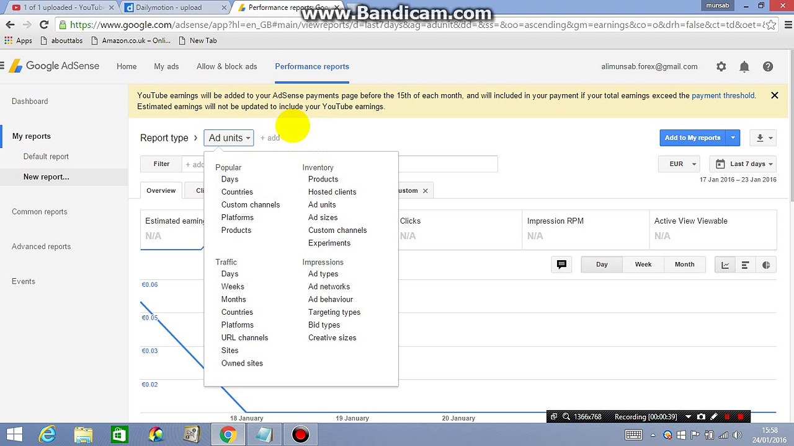Viewport: 794px width, 446px height.
Task: Choose Experiments in the Inventory list
Action: [x=329, y=243]
